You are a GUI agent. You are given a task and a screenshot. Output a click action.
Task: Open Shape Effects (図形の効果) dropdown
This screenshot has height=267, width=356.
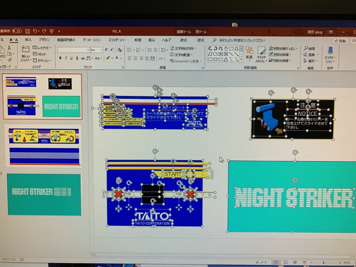[x=280, y=61]
